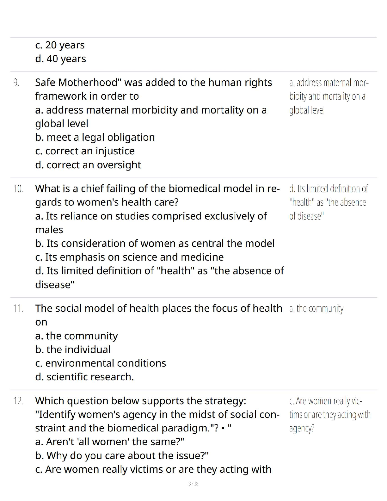Click the "3 / 28" page indicator
The width and height of the screenshot is (387, 501).
pyautogui.click(x=193, y=484)
